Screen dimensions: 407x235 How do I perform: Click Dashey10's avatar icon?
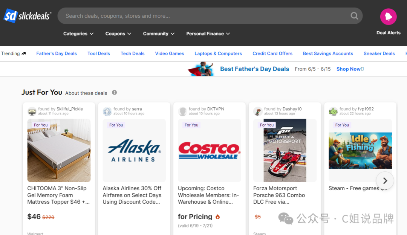point(258,111)
